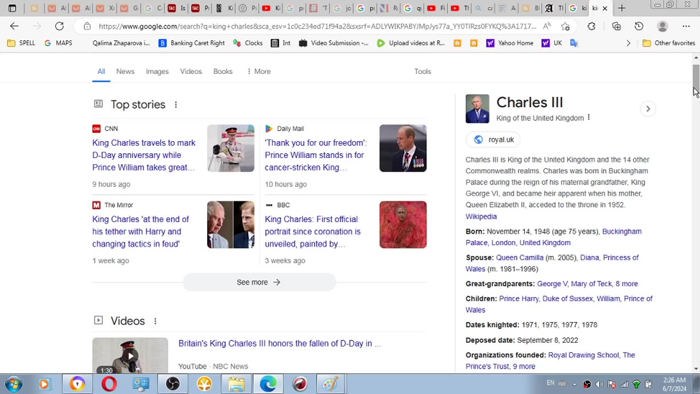Image resolution: width=700 pixels, height=394 pixels.
Task: Open the tab actions menu icon
Action: click(12, 8)
